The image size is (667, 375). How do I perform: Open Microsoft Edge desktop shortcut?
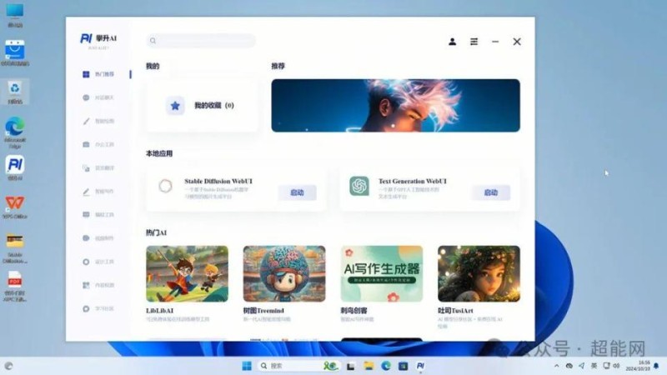[x=15, y=132]
